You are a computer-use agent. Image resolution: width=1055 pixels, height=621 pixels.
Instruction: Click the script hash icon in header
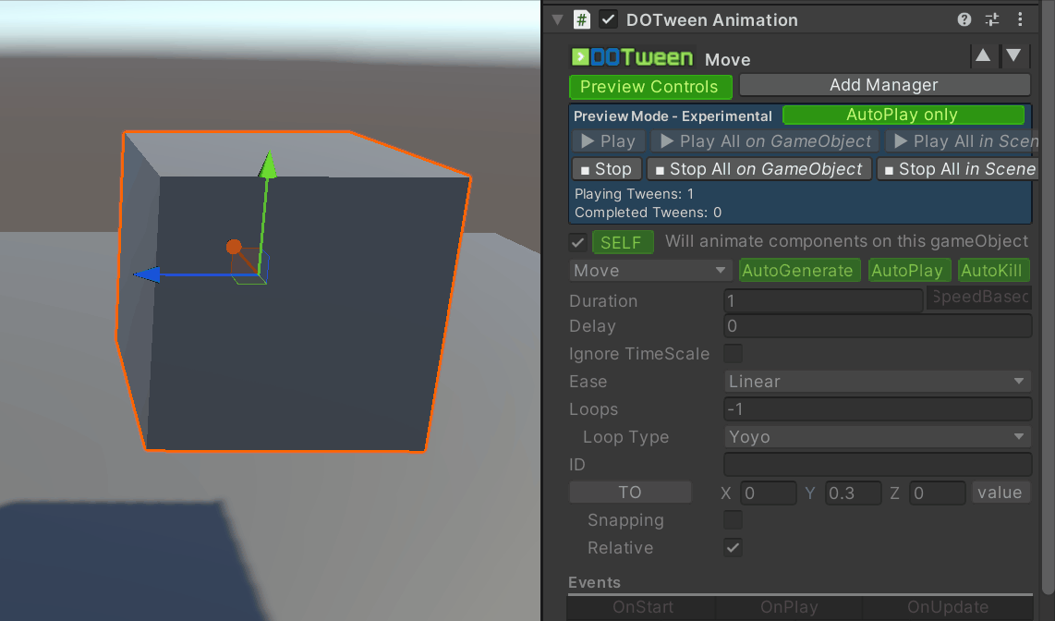(581, 19)
